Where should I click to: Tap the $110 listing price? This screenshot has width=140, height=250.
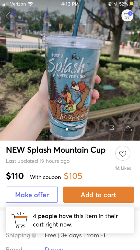15,176
